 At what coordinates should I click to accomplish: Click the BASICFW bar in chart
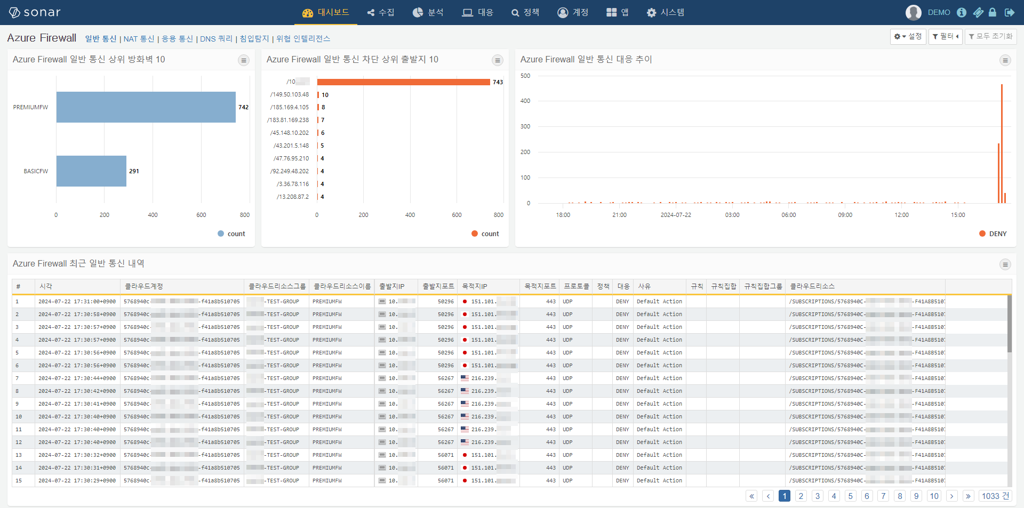coord(91,171)
